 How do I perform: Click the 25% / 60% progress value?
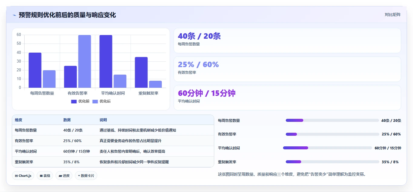[x=391, y=134]
